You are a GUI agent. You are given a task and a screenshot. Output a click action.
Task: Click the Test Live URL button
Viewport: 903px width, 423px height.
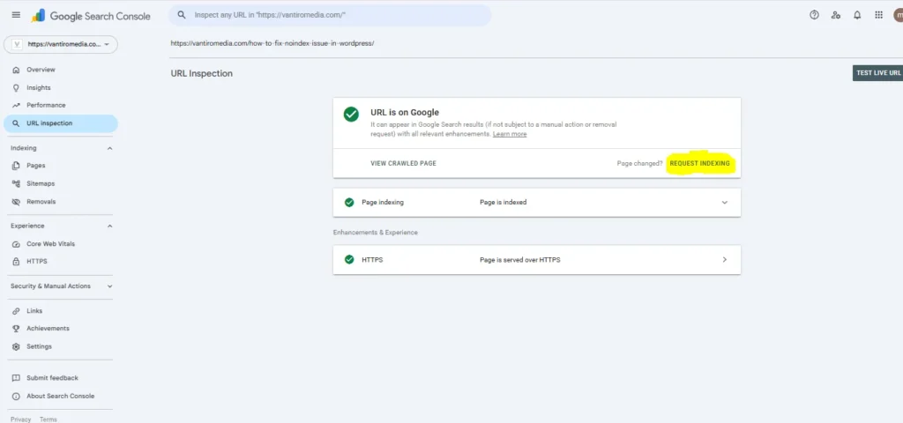[877, 73]
